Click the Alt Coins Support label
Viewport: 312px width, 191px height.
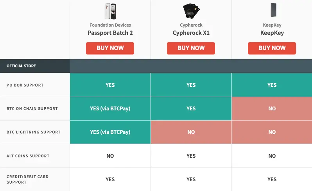(28, 156)
